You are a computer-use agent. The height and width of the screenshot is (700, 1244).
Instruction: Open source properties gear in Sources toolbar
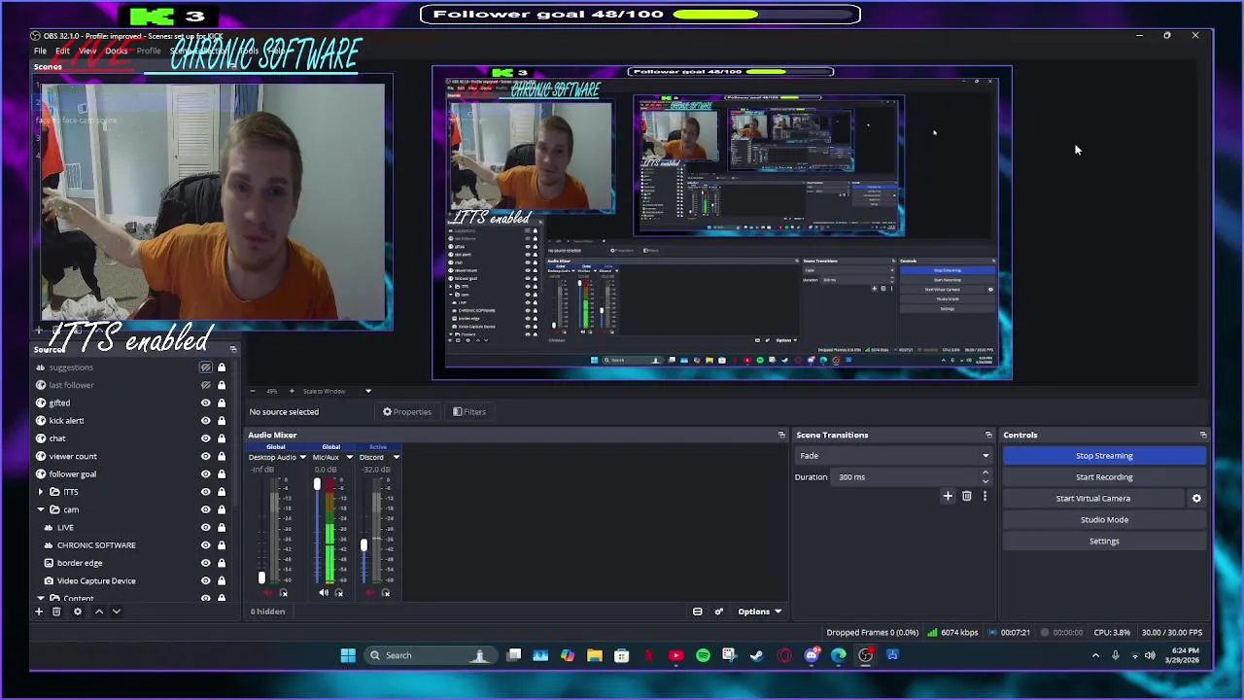[x=78, y=612]
